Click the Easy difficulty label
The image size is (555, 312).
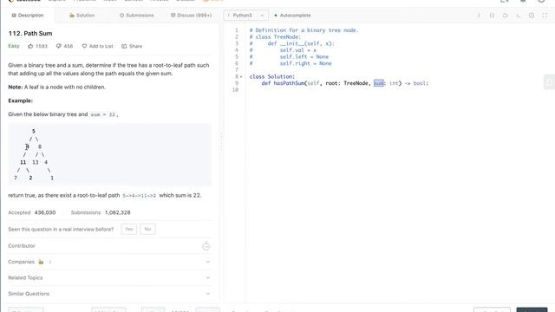click(x=14, y=46)
